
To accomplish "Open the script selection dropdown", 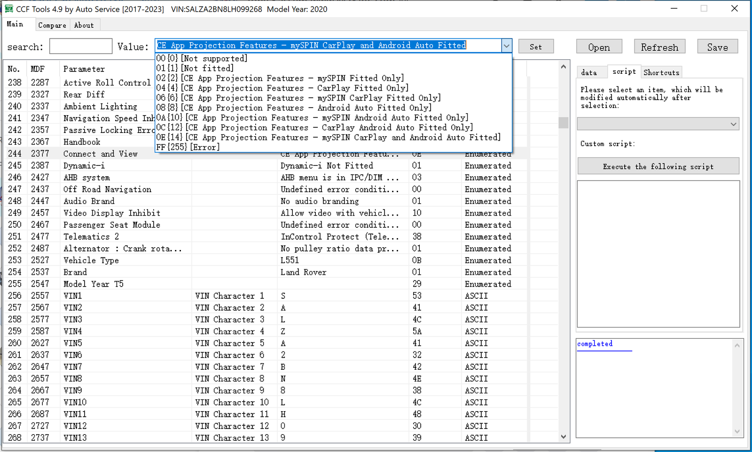I will point(658,124).
